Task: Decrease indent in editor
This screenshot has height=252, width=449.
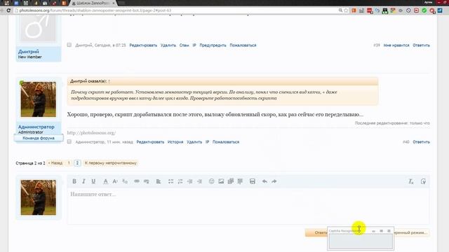Action: 190,181
